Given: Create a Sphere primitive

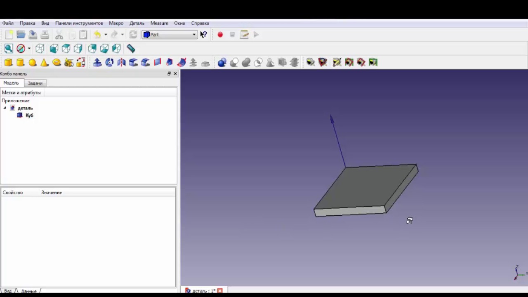Looking at the screenshot, I should coord(33,62).
